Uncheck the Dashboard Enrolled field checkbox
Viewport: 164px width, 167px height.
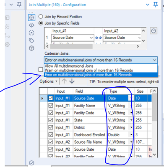tap(51, 135)
